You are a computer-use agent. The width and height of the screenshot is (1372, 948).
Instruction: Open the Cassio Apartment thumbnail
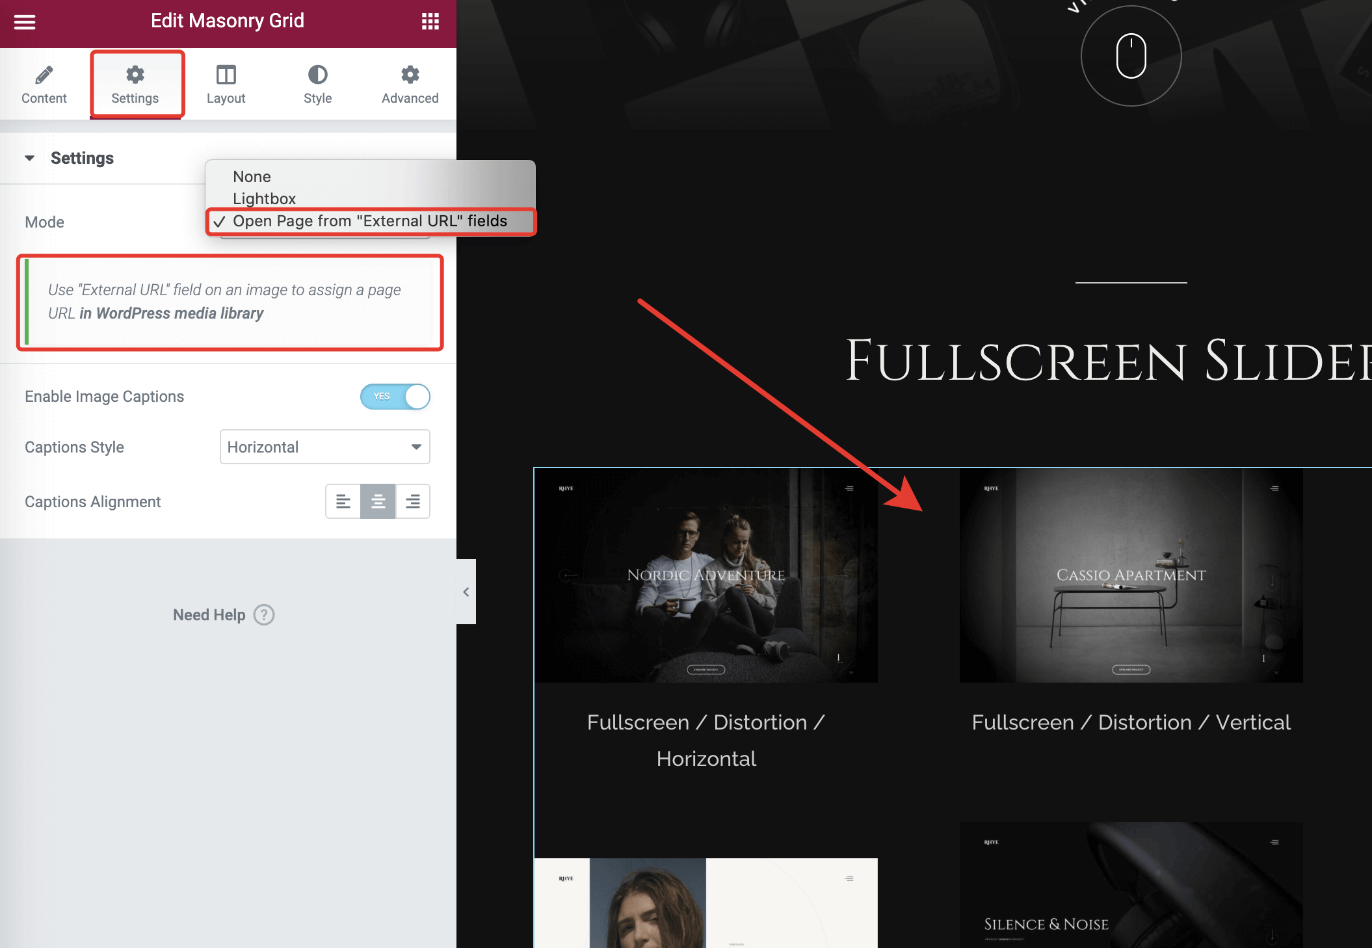point(1131,575)
